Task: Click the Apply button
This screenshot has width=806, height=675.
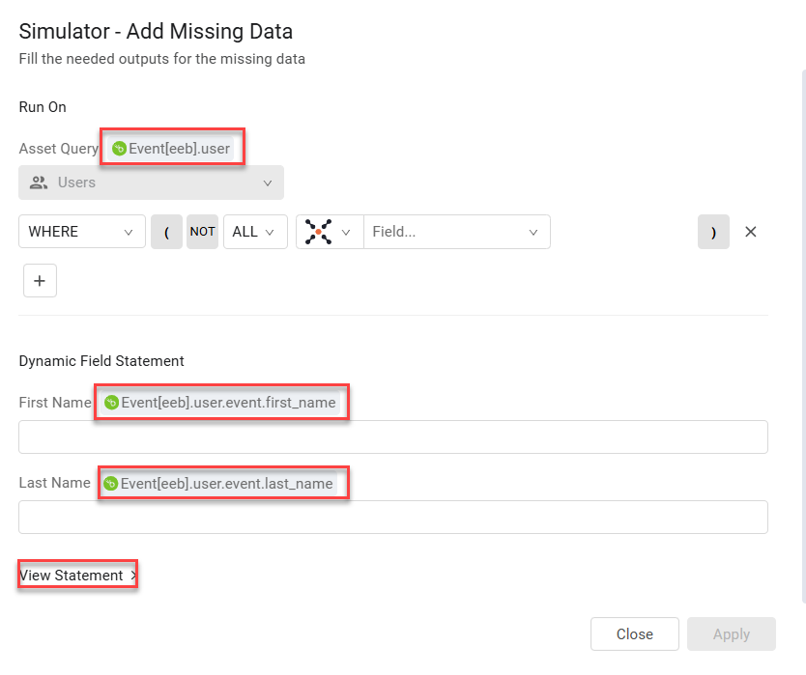Action: [732, 633]
